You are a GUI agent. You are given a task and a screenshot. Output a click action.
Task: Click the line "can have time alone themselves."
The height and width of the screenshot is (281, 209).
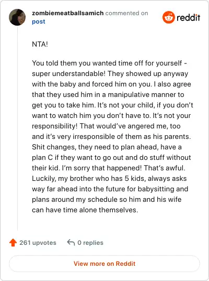(x=85, y=210)
